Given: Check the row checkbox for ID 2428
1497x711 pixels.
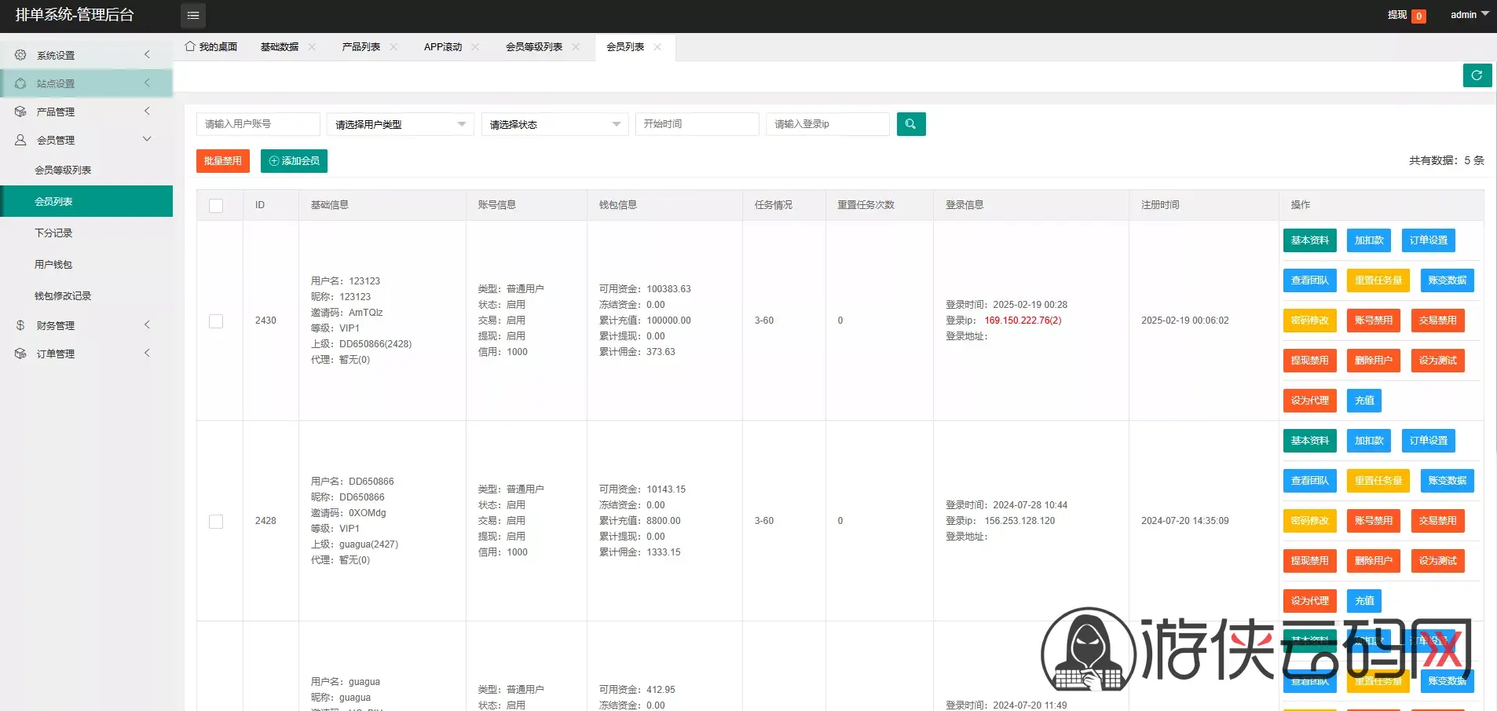Looking at the screenshot, I should pyautogui.click(x=216, y=522).
